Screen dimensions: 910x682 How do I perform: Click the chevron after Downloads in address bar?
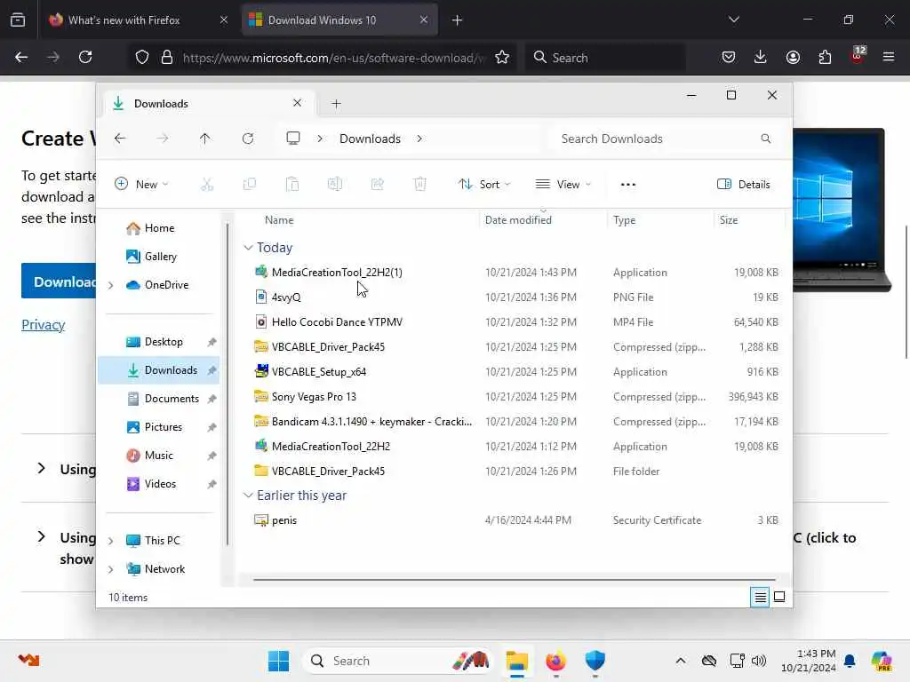[x=419, y=139]
